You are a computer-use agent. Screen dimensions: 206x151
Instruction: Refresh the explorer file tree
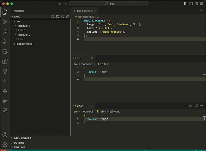[x=63, y=16]
